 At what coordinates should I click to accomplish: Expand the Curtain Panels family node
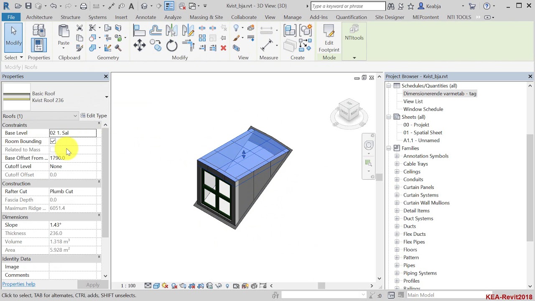coord(397,187)
